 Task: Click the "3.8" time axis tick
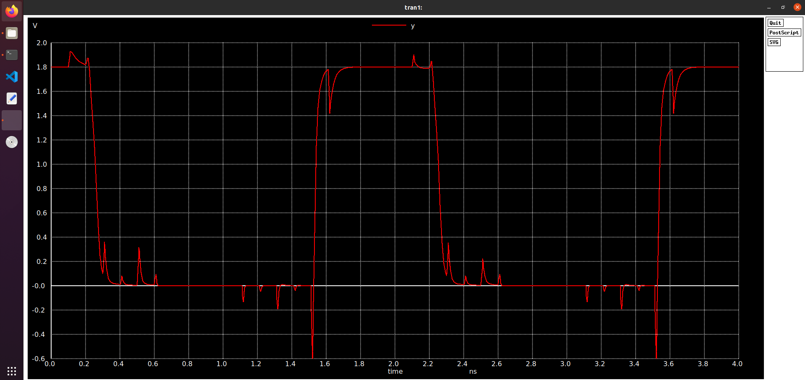pyautogui.click(x=703, y=364)
